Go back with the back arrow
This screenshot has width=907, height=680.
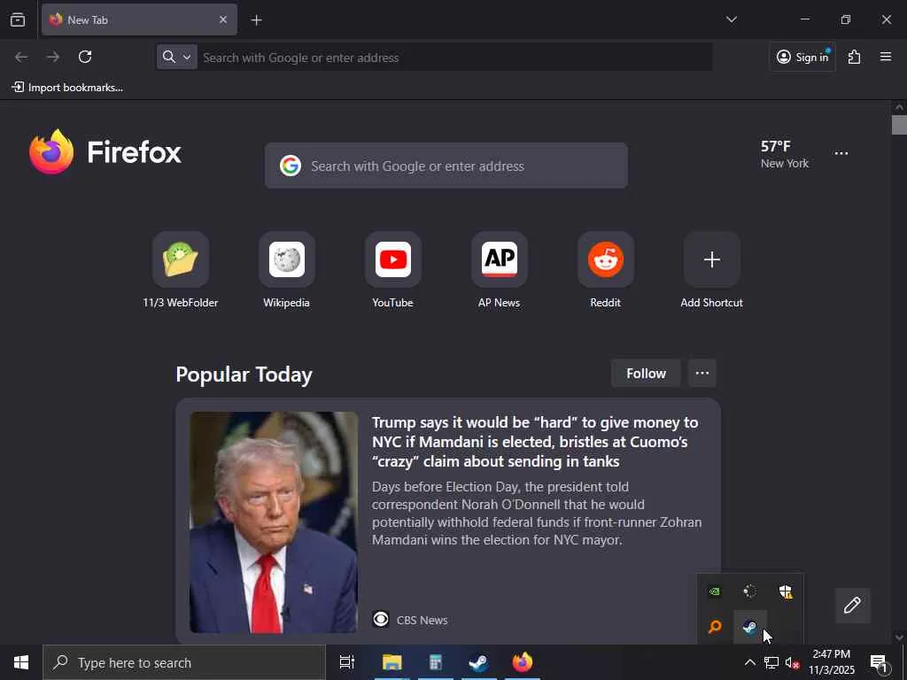21,57
